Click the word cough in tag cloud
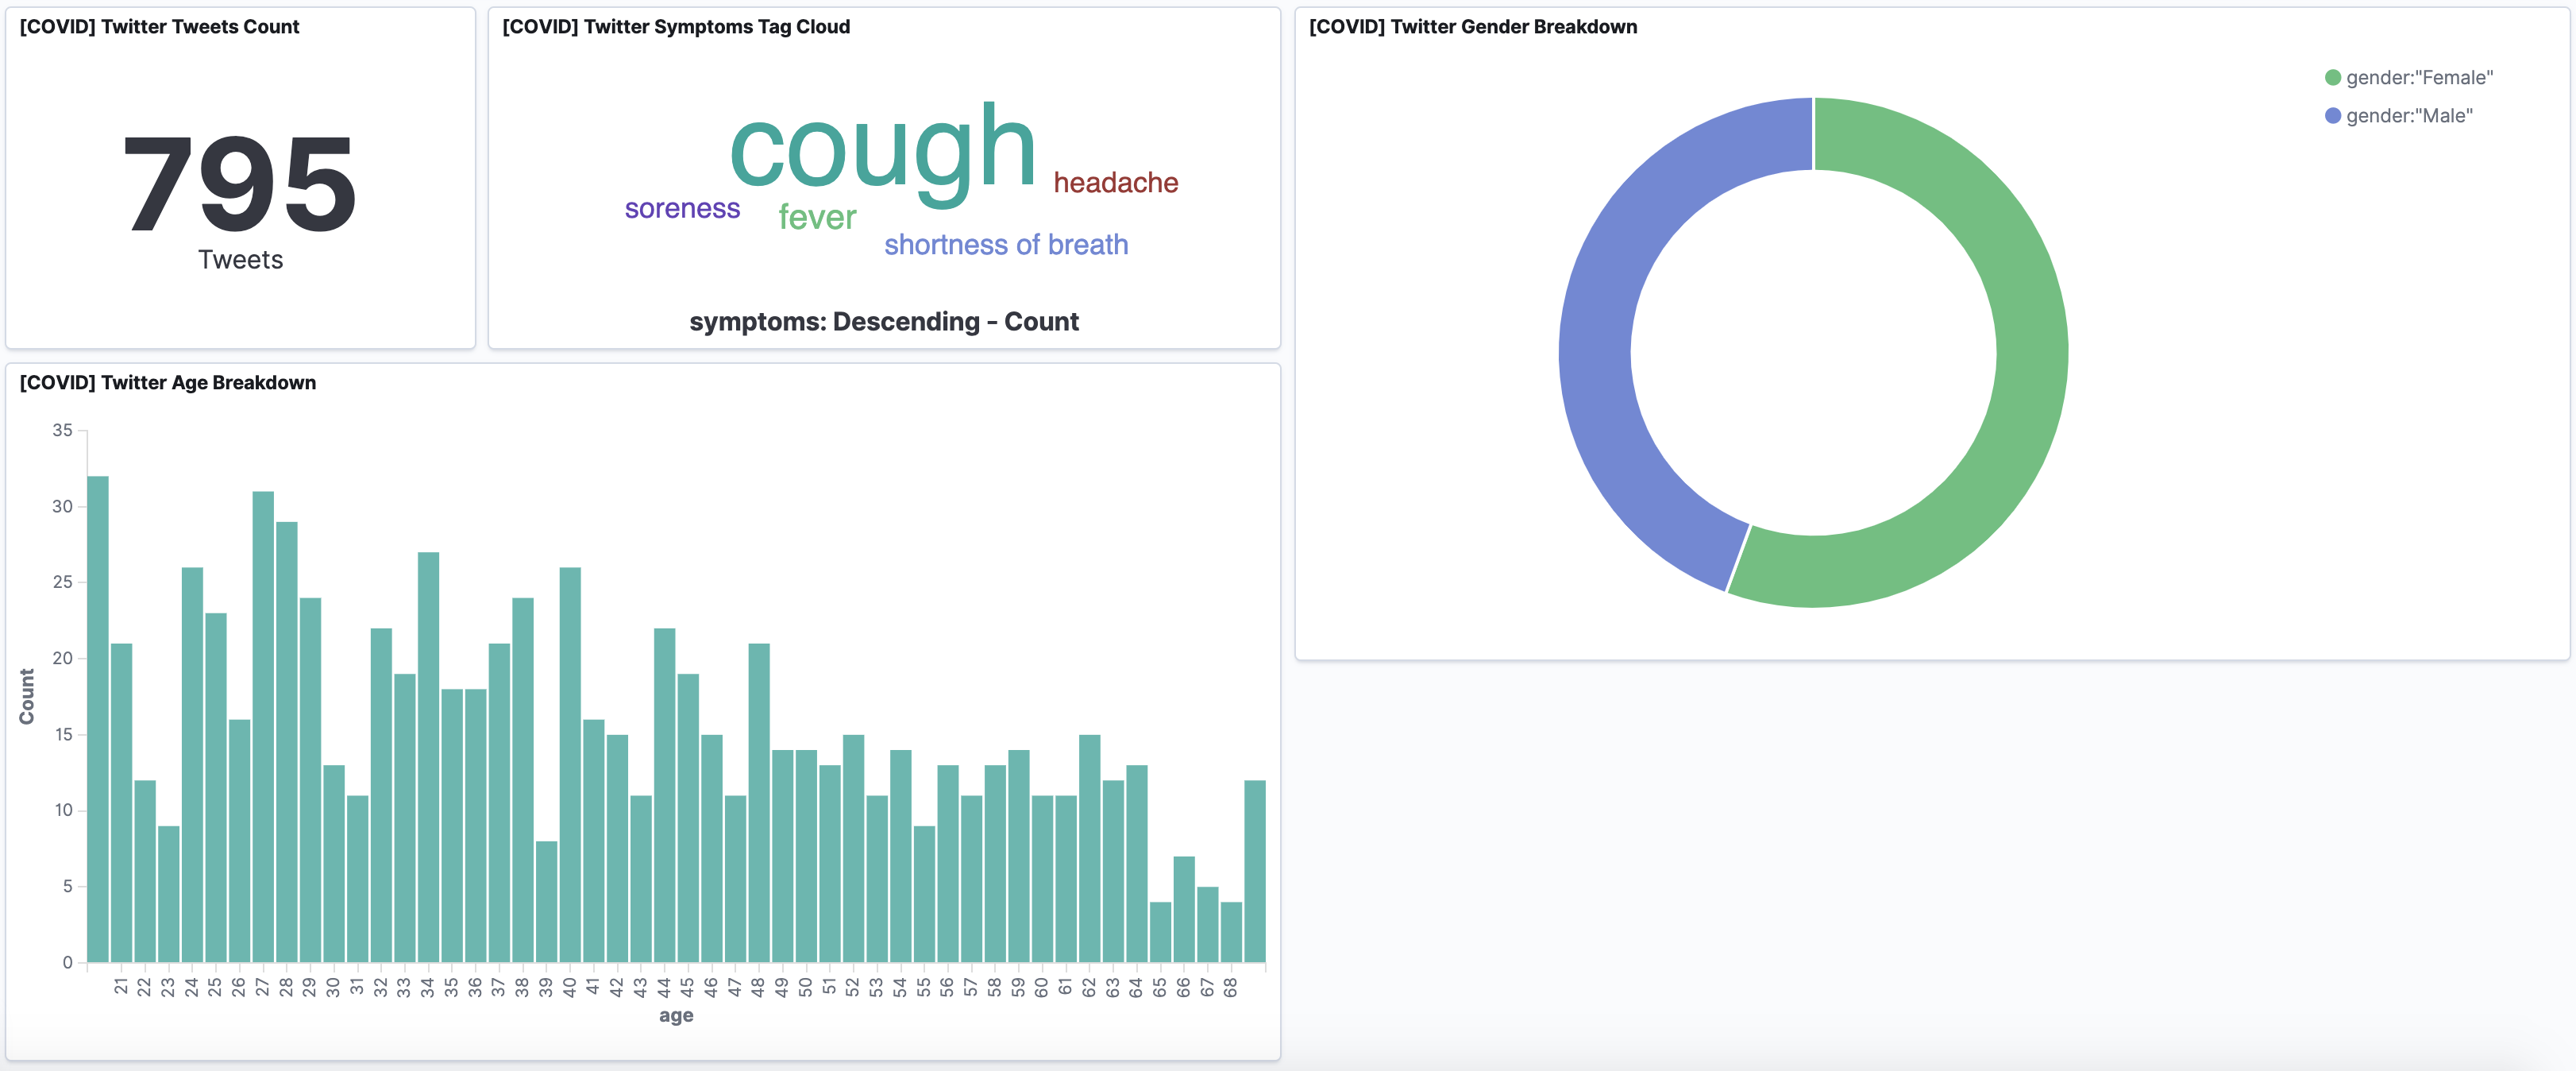Image resolution: width=2576 pixels, height=1071 pixels. click(882, 150)
